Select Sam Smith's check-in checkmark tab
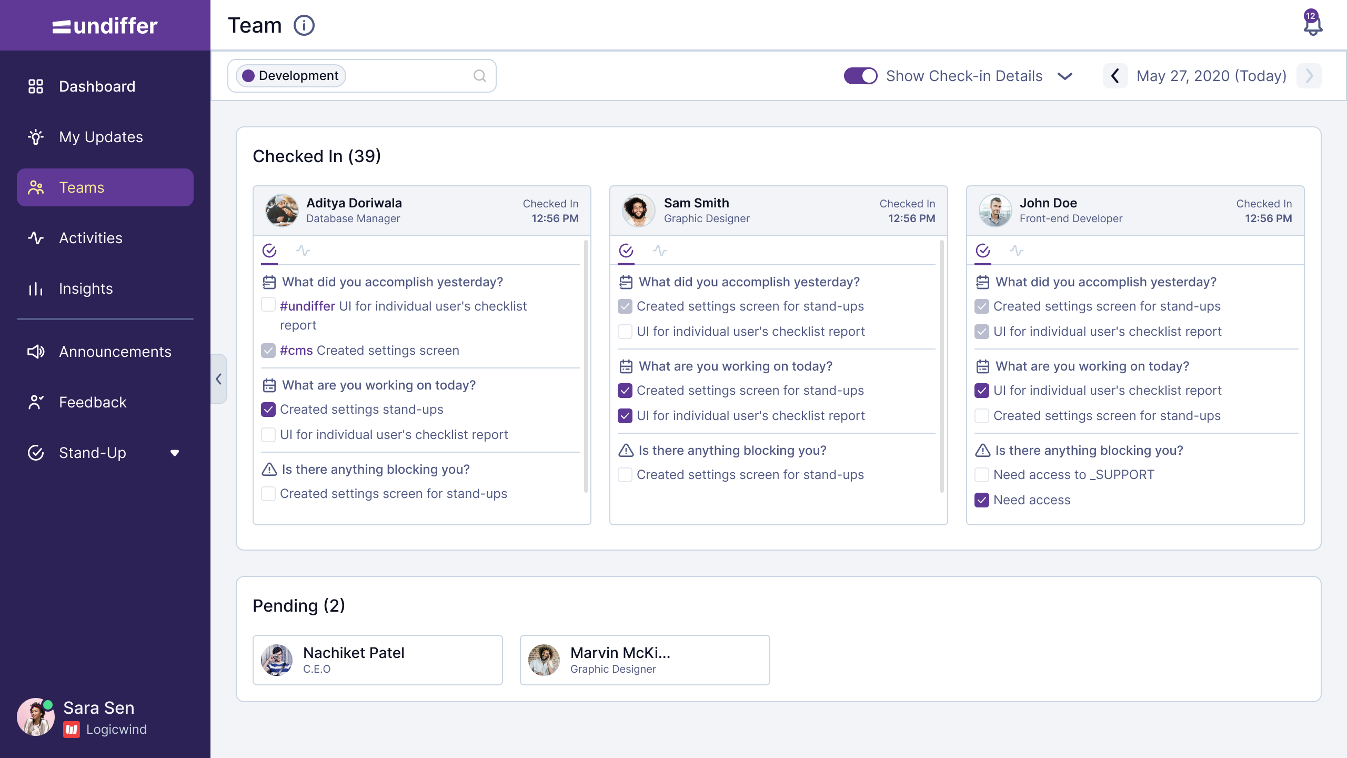 click(x=626, y=251)
